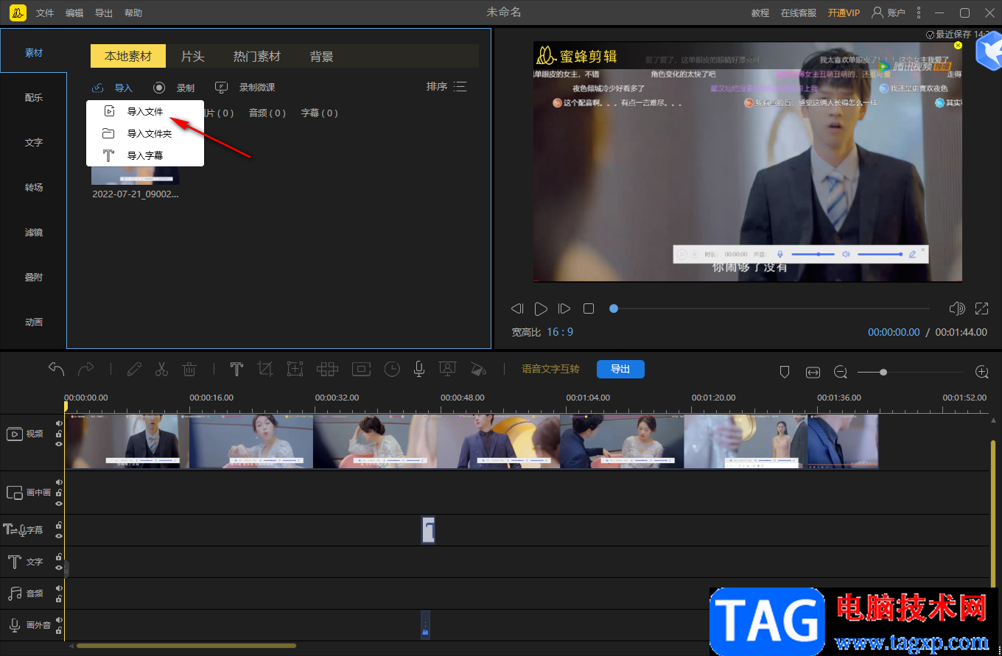This screenshot has height=656, width=1002.
Task: Play the preview video
Action: (x=541, y=308)
